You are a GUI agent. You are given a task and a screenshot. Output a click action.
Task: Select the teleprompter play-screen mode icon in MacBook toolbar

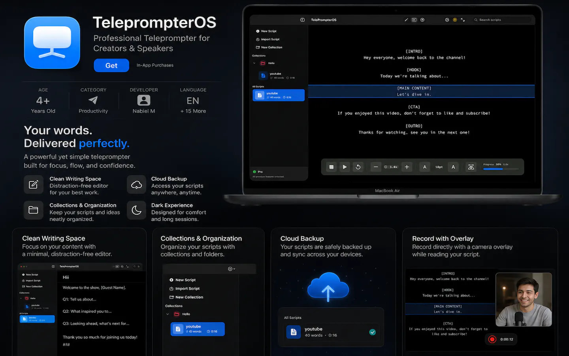(x=414, y=20)
